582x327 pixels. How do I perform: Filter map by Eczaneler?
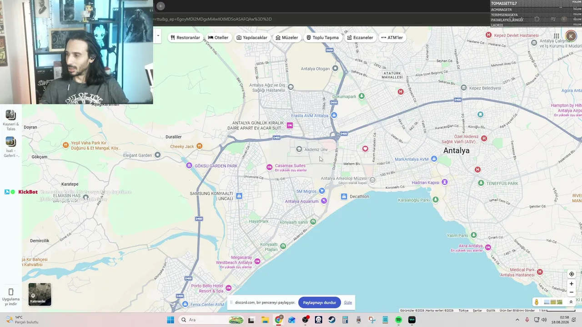click(360, 37)
